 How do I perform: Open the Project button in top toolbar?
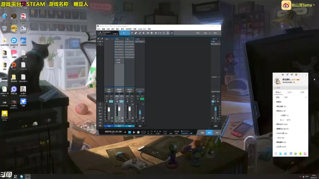(x=215, y=33)
